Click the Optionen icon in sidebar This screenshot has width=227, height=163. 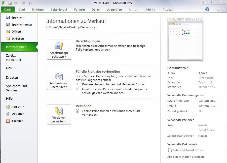pos(8,114)
